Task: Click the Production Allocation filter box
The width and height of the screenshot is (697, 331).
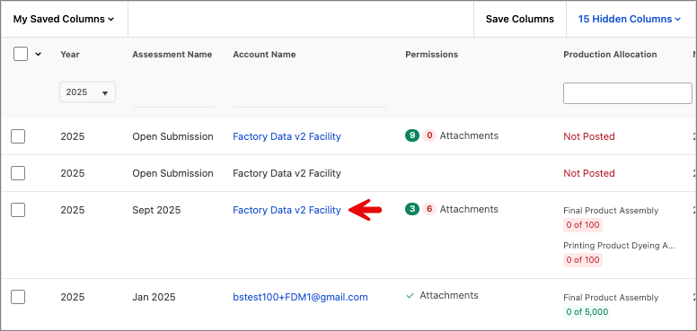Action: click(628, 93)
